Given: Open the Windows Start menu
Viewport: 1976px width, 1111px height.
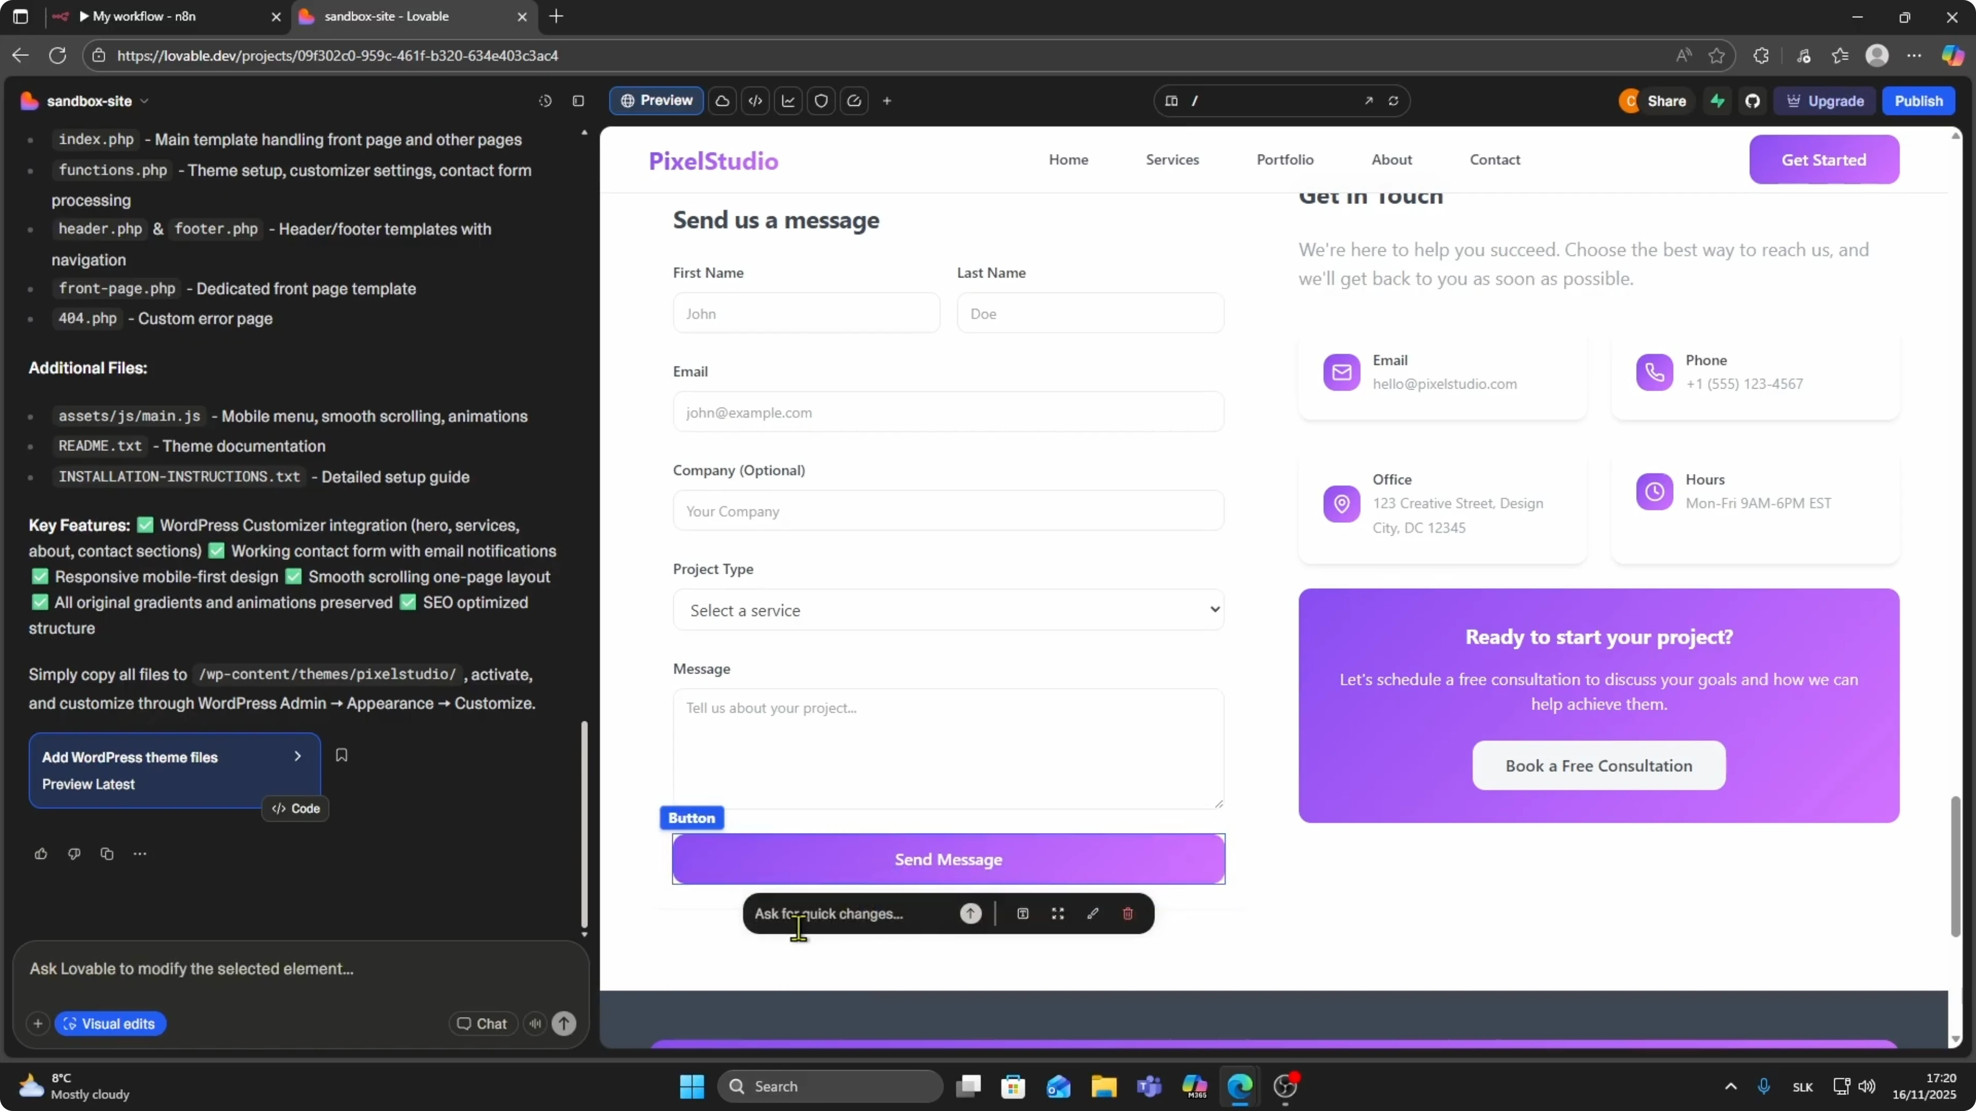Looking at the screenshot, I should [x=691, y=1086].
